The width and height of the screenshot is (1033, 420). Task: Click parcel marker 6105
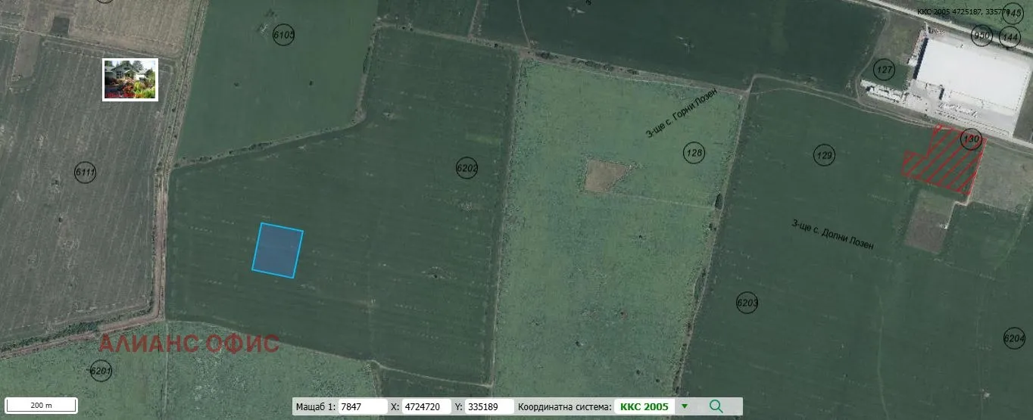point(283,35)
